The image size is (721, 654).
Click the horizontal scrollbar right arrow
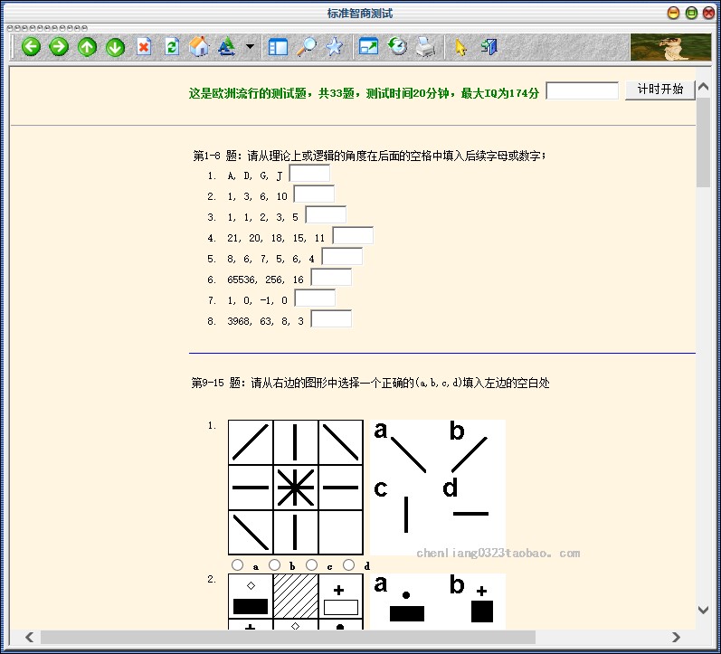(x=676, y=637)
